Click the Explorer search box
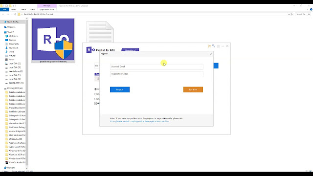Screen dimensions: 313x176 (303, 14)
